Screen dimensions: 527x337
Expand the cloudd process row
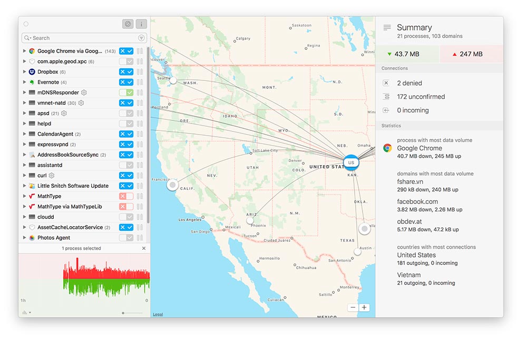[24, 217]
